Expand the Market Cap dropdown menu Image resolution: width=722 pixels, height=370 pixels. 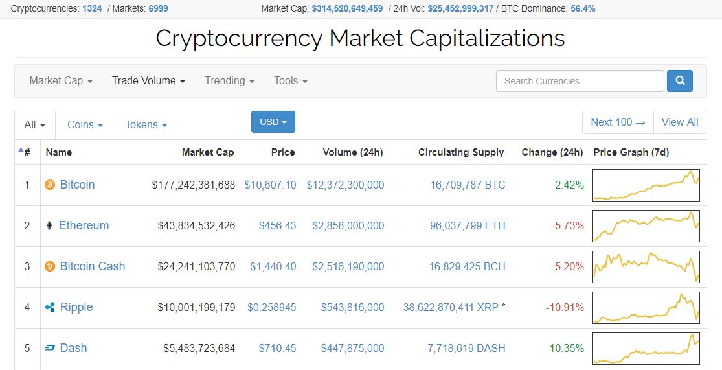pos(61,80)
